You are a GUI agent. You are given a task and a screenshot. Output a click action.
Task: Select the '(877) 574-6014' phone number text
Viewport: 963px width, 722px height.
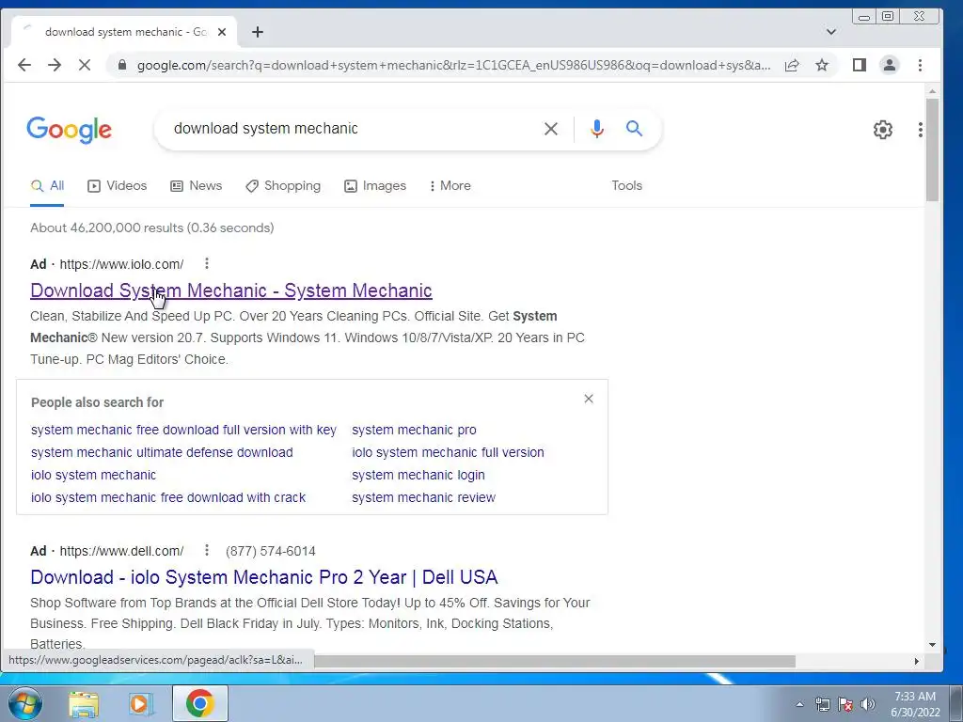(x=270, y=551)
